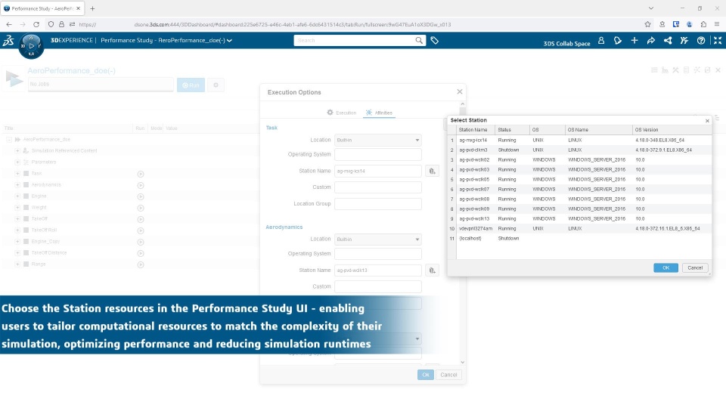Click the 3DS logo in the top bar
Viewport: 726px width, 408px height.
click(8, 41)
